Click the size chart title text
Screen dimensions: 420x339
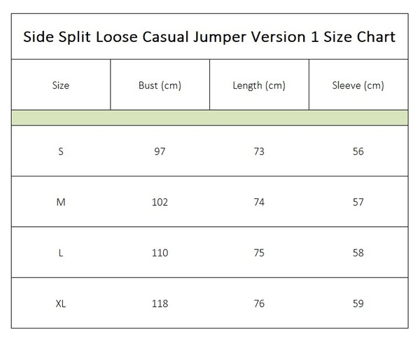(x=209, y=37)
